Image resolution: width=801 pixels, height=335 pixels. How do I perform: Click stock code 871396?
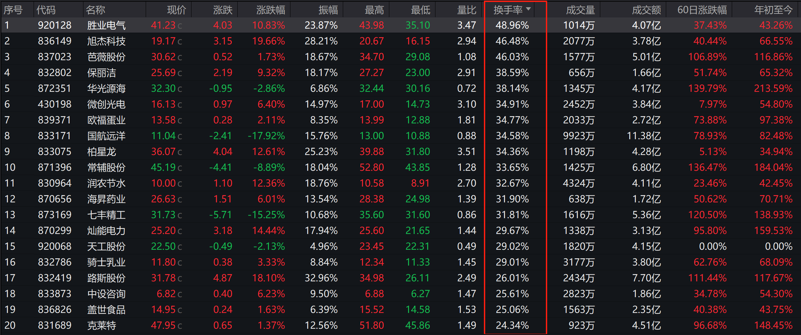click(x=54, y=167)
